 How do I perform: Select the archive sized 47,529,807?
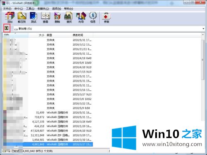pyautogui.click(x=48, y=131)
